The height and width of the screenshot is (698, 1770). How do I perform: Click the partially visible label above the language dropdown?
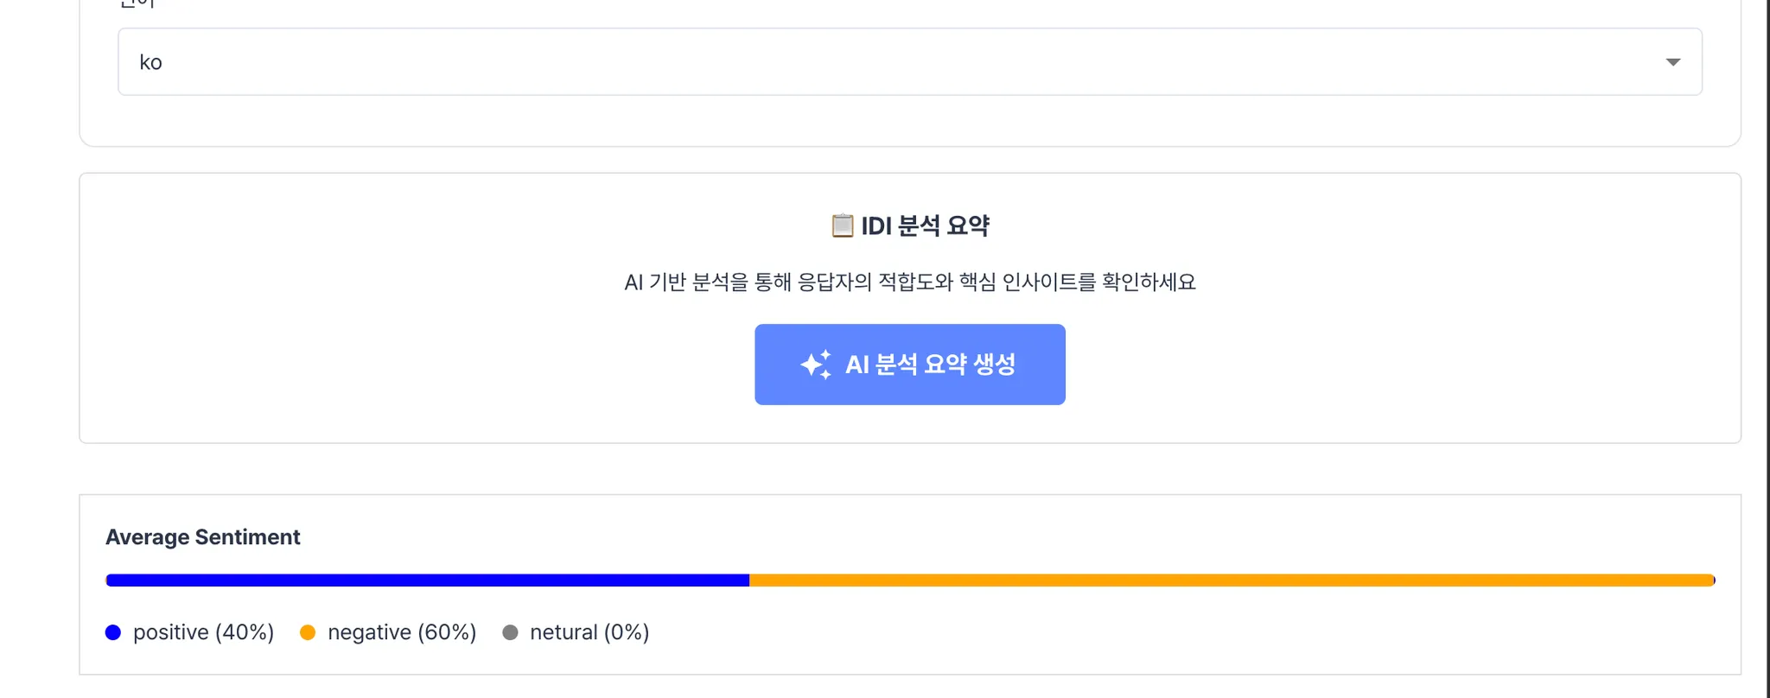pos(137,4)
